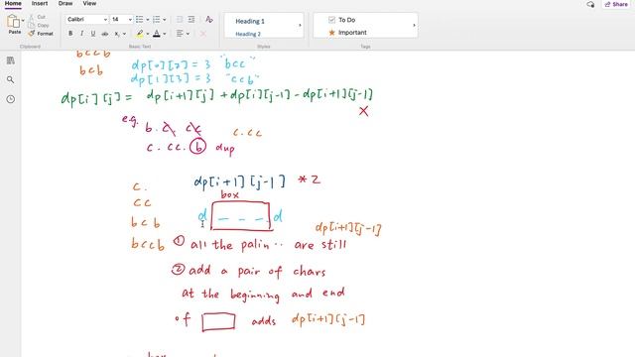The width and height of the screenshot is (635, 357).
Task: Click the cloud sync status icon
Action: coord(590,4)
